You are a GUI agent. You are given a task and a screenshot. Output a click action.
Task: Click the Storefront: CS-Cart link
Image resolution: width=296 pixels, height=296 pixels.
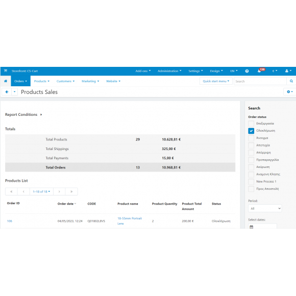pos(24,71)
